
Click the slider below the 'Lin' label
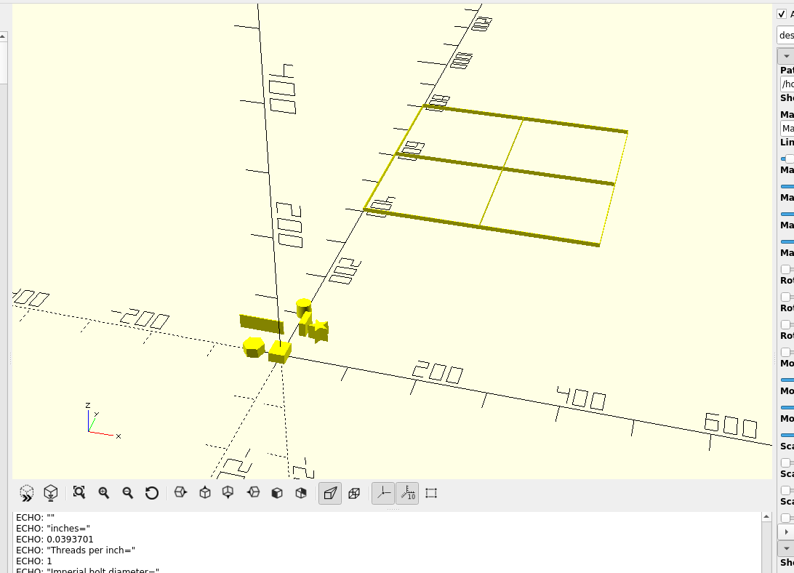787,158
